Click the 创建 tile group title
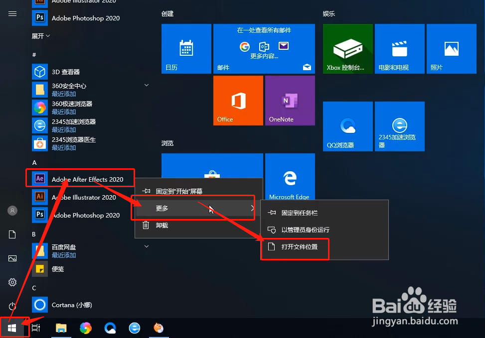This screenshot has height=338, width=485. click(x=167, y=13)
